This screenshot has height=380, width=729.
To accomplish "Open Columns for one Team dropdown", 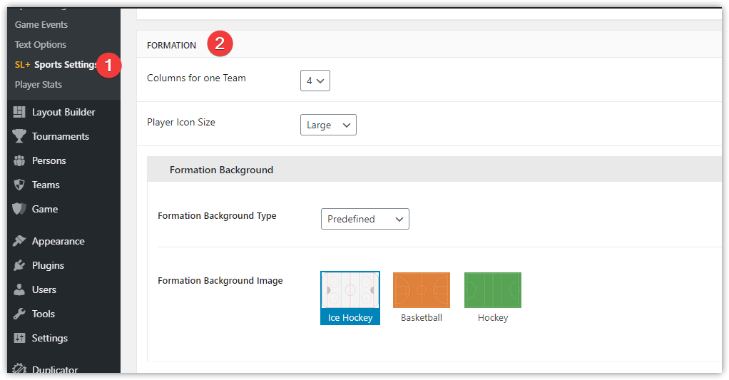I will (x=315, y=81).
